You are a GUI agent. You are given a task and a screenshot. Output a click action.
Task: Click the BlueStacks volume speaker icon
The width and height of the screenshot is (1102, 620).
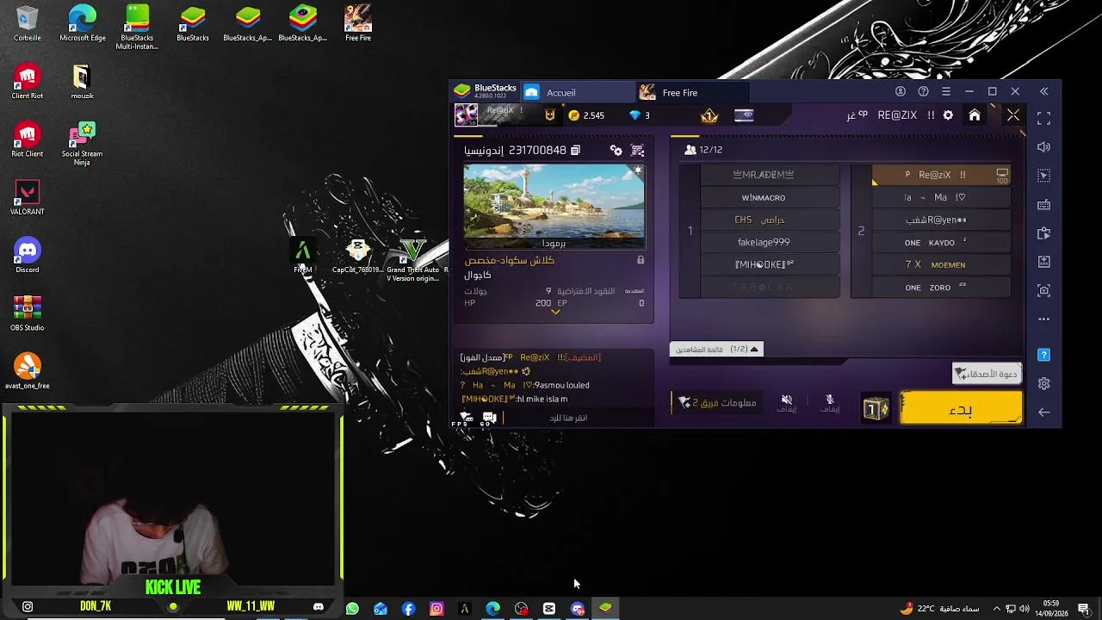coord(1043,147)
